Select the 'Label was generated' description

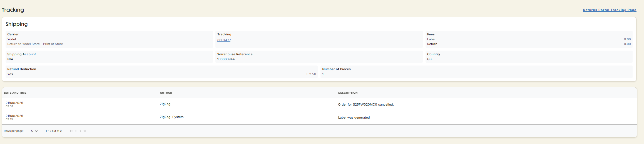pyautogui.click(x=354, y=117)
